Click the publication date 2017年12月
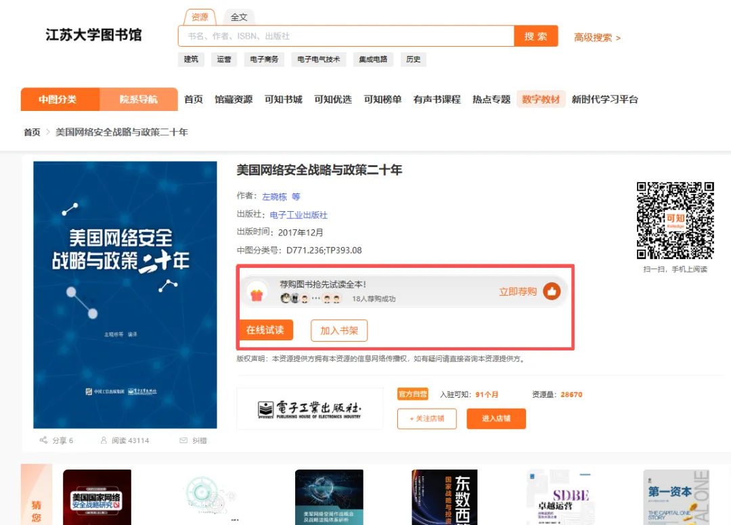Viewport: 731px width, 525px height. 301,233
